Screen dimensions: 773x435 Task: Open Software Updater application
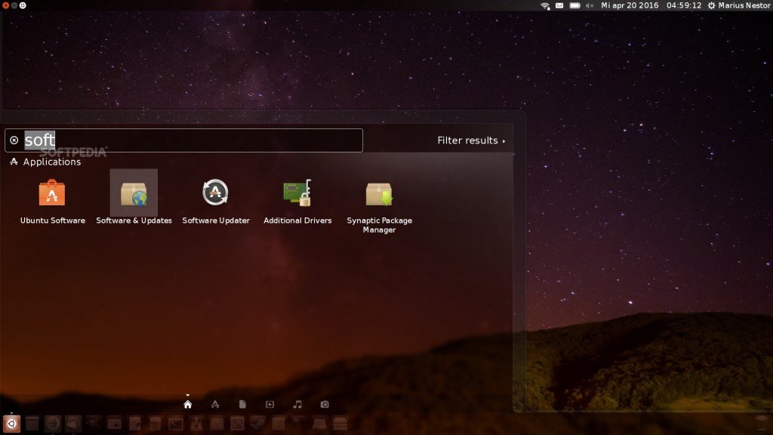point(215,194)
